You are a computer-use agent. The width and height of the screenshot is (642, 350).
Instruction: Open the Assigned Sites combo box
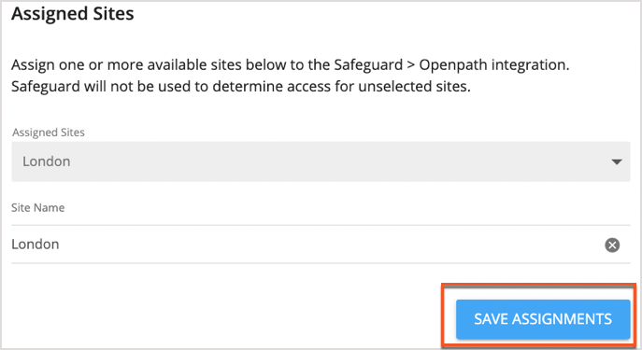tap(321, 161)
